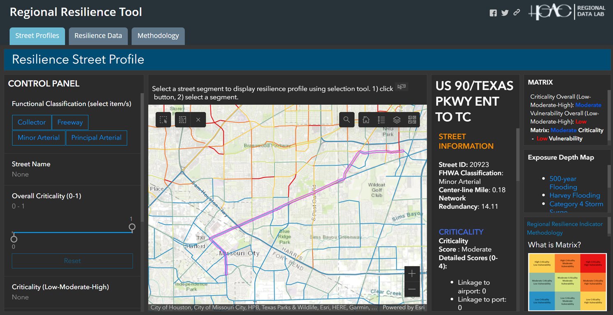Open the map legend list
The height and width of the screenshot is (315, 613).
click(381, 120)
